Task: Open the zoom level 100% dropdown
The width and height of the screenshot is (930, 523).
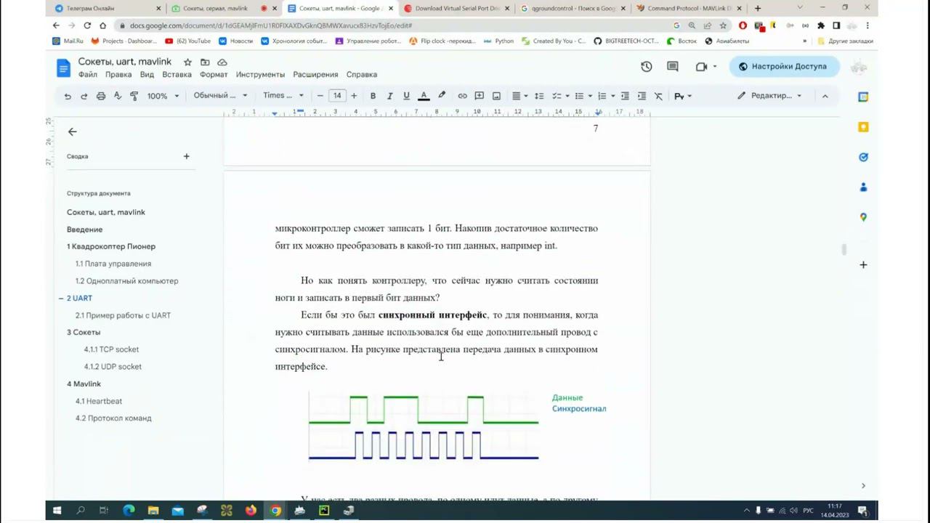Action: (163, 96)
